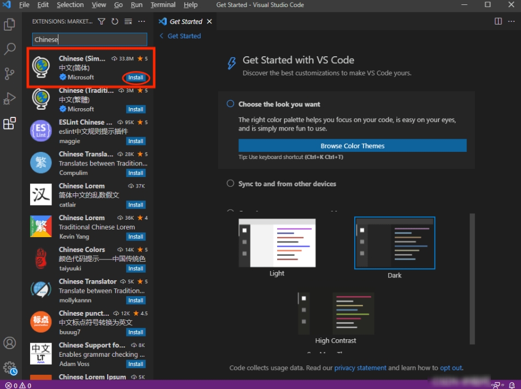Open the Manage gear icon

[10, 368]
